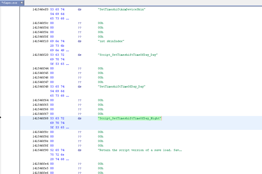Click the ds mnemonic at 141546f20
This screenshot has width=262, height=174.
pos(79,55)
